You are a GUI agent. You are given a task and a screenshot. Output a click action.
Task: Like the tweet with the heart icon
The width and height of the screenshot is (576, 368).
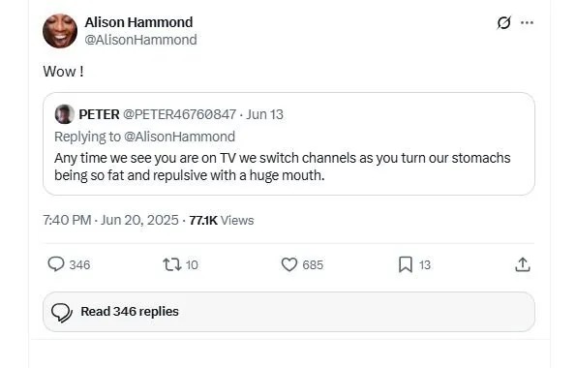tap(289, 264)
